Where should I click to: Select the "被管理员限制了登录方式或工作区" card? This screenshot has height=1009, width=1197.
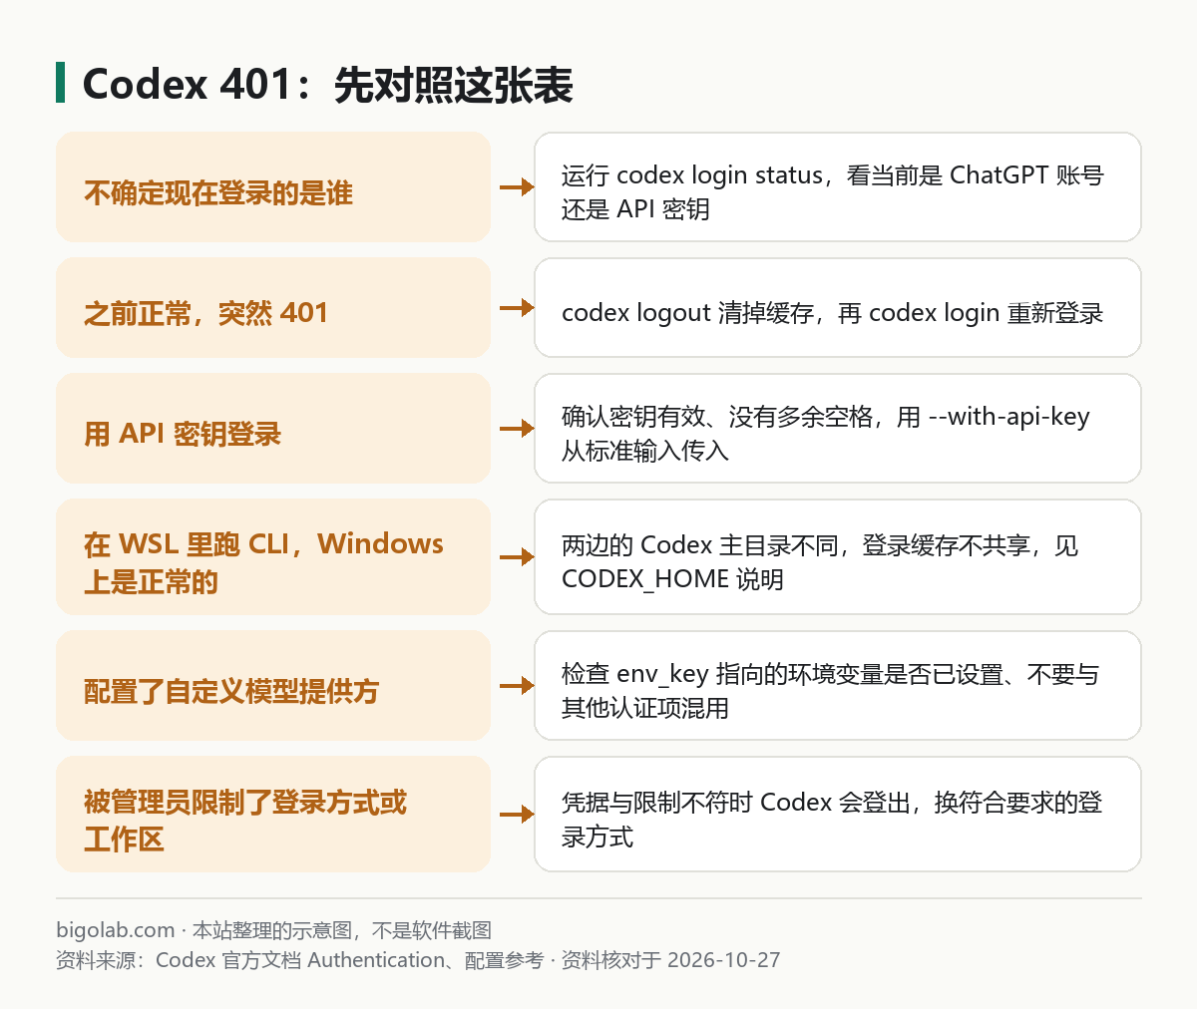pyautogui.click(x=273, y=814)
